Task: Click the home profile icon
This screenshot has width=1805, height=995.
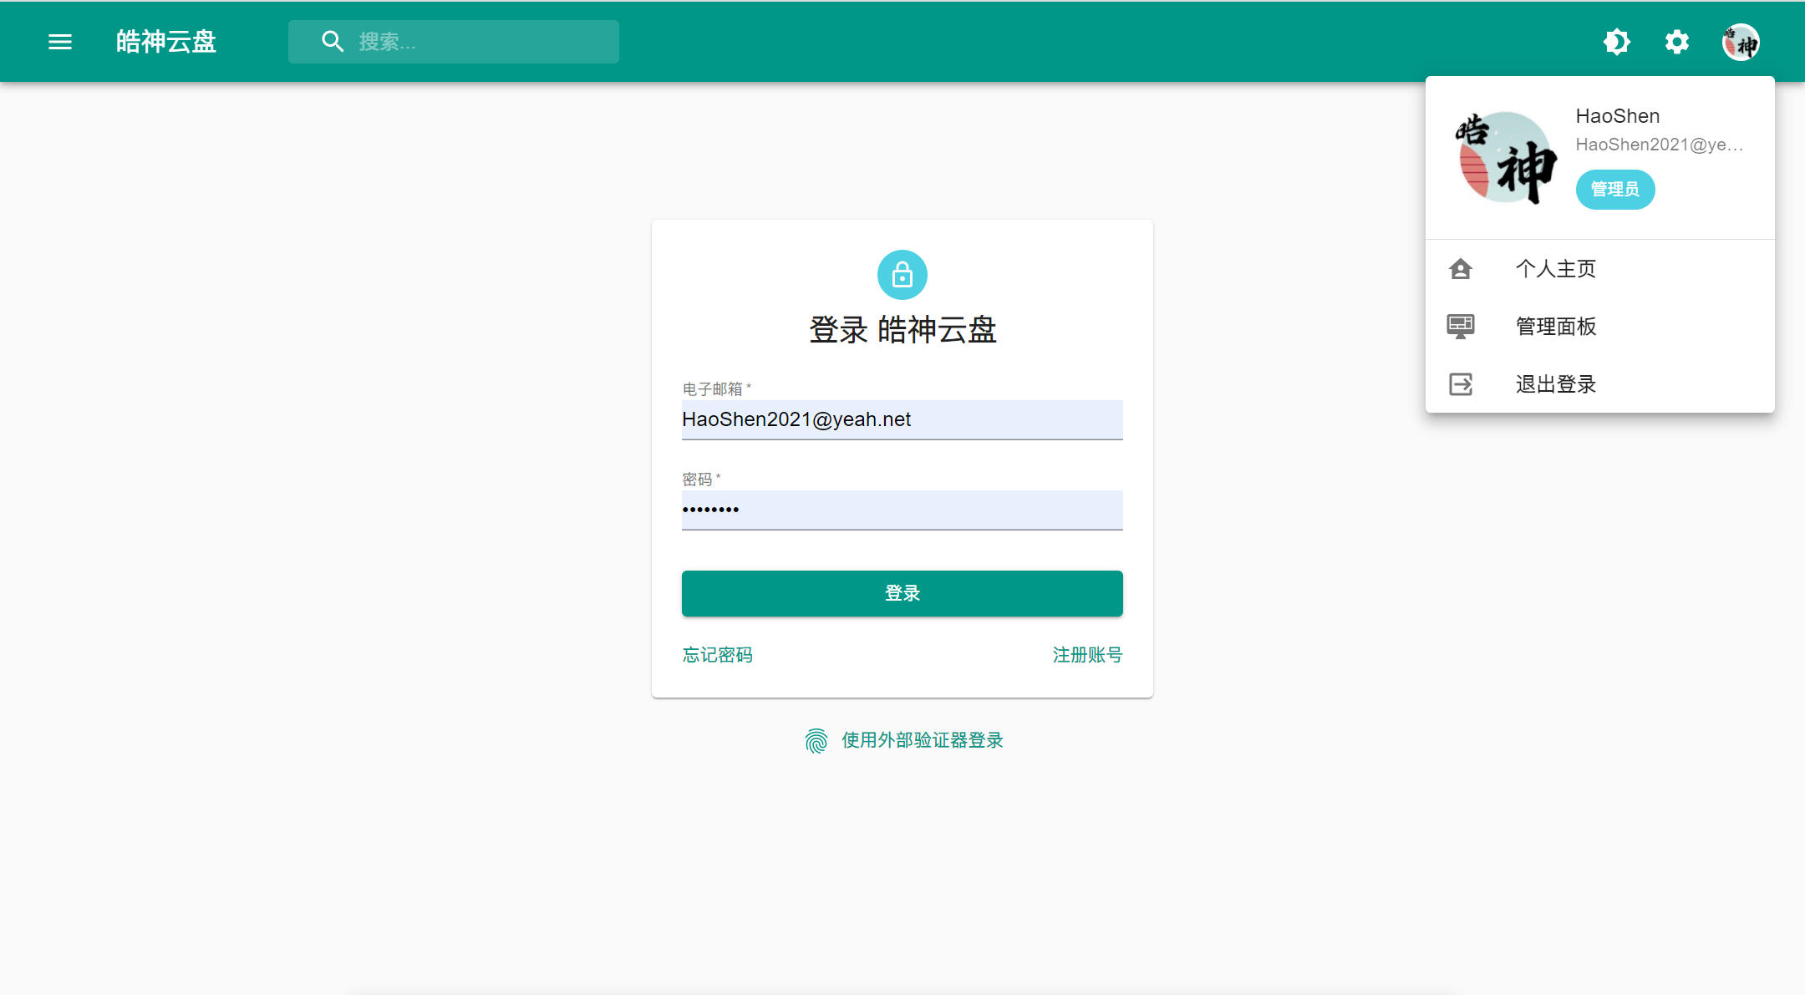Action: tap(1461, 269)
